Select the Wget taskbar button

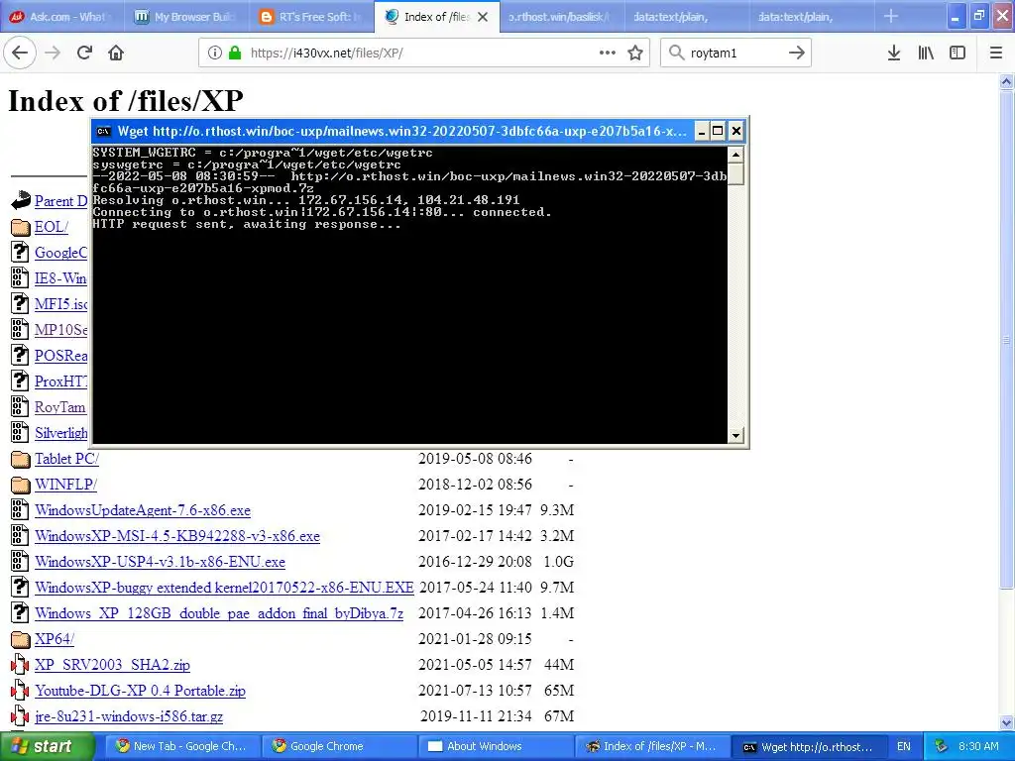coord(809,747)
